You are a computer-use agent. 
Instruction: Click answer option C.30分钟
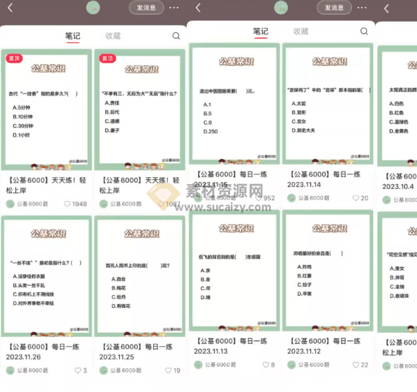[23, 126]
